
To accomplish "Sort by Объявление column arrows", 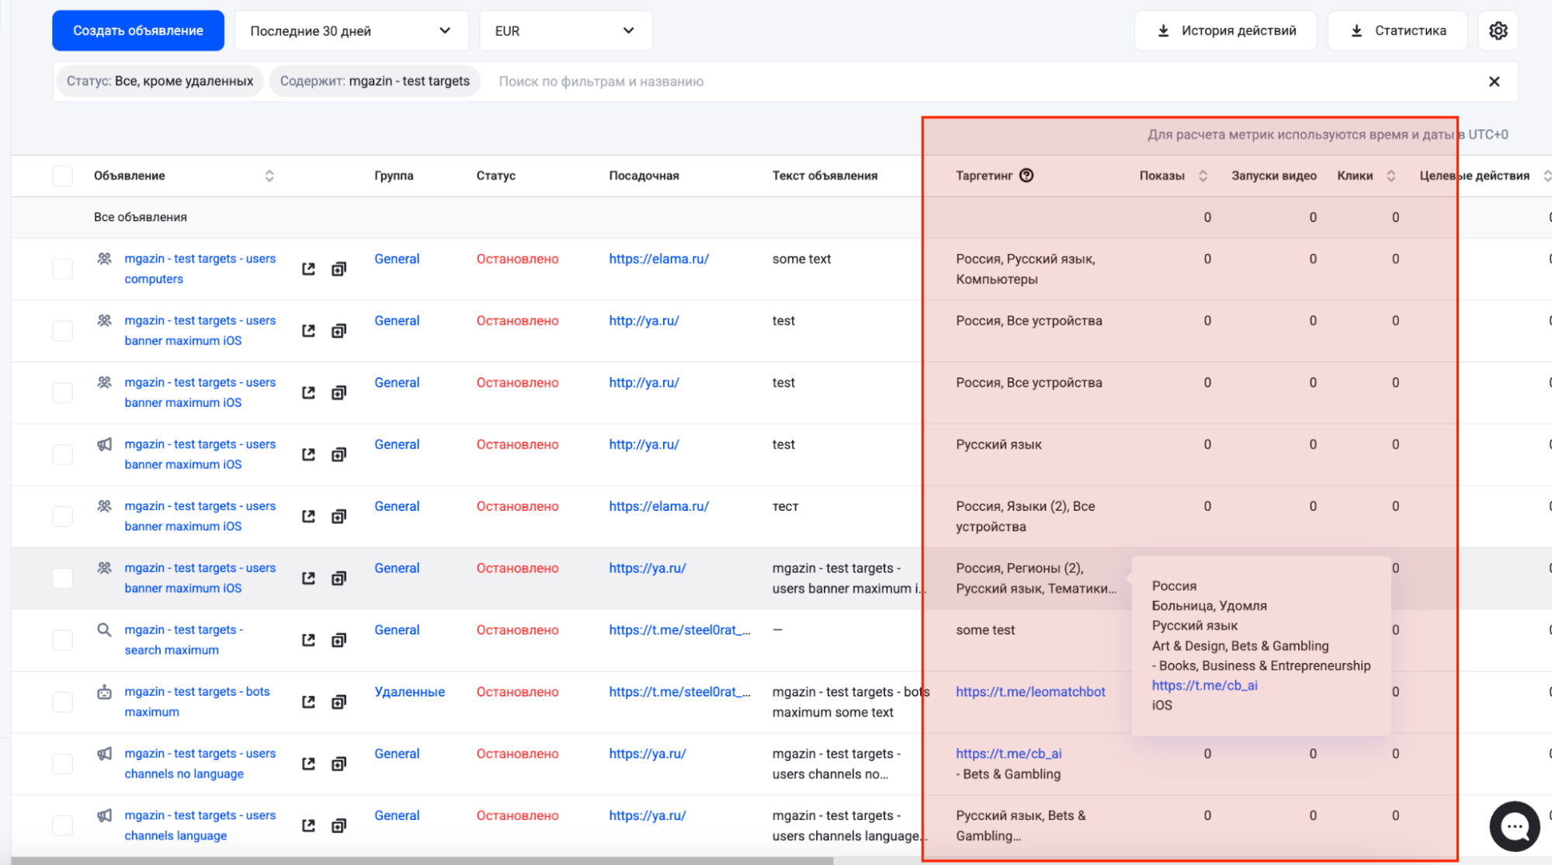I will tap(269, 175).
